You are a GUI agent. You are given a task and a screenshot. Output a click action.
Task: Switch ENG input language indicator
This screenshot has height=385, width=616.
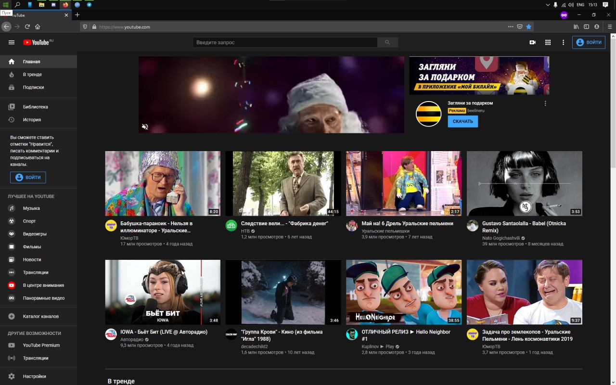(x=580, y=5)
